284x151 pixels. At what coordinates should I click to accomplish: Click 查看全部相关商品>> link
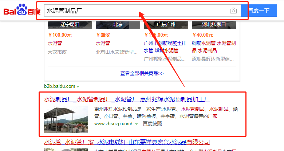[x=142, y=73]
